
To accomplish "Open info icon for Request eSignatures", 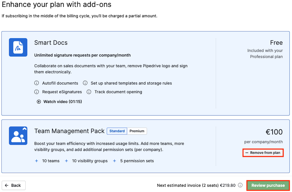I will [x=36, y=92].
